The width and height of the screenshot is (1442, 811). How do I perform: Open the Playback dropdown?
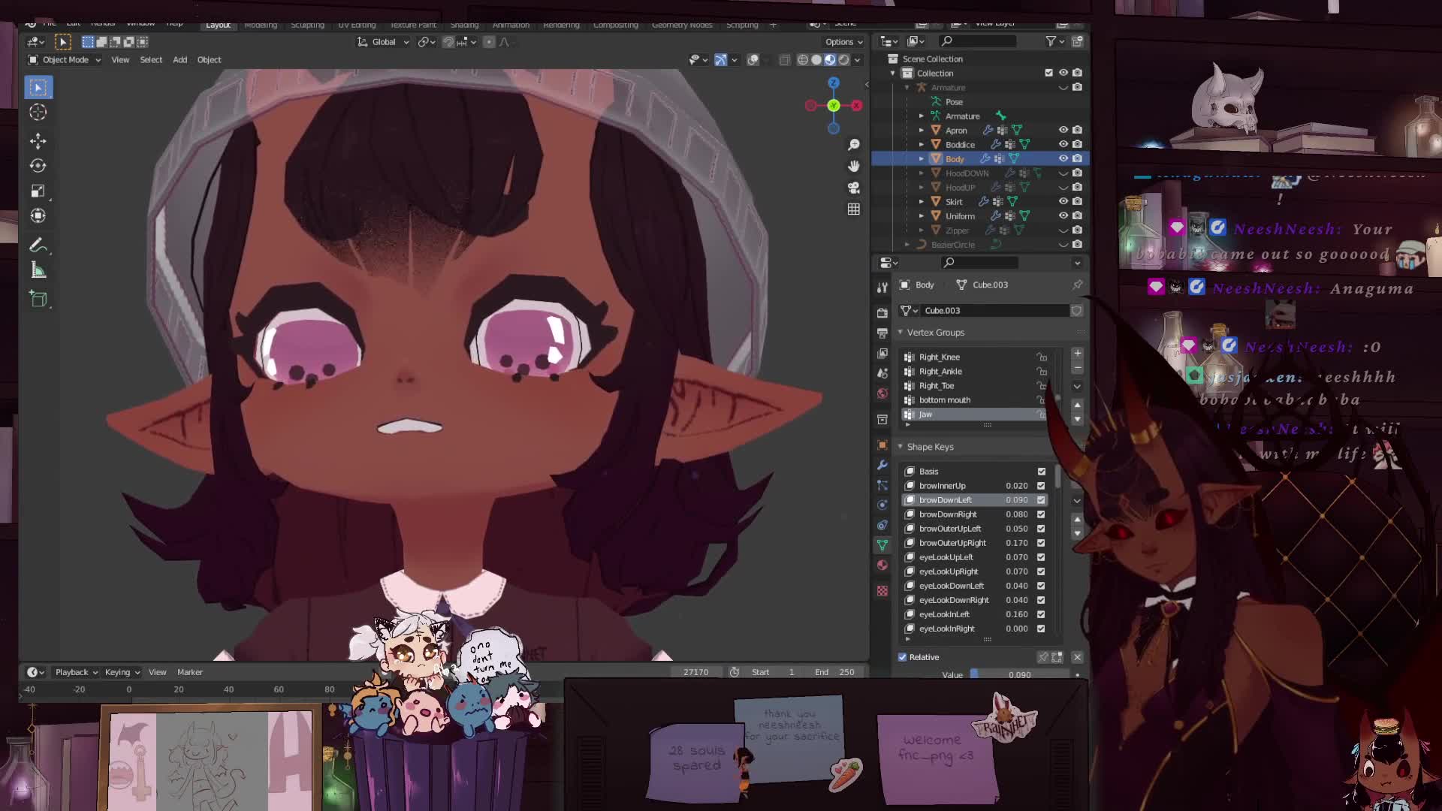(x=77, y=672)
